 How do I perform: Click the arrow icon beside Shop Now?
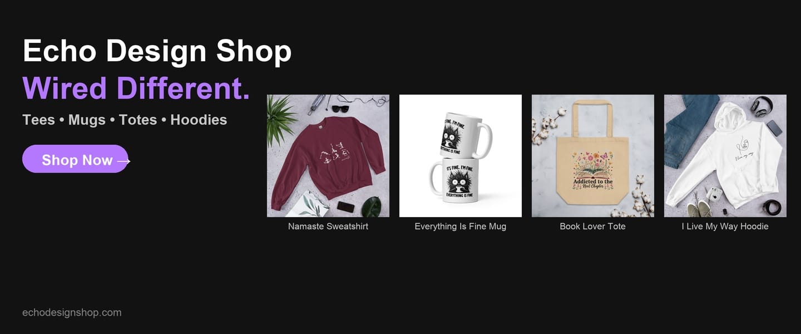[123, 161]
